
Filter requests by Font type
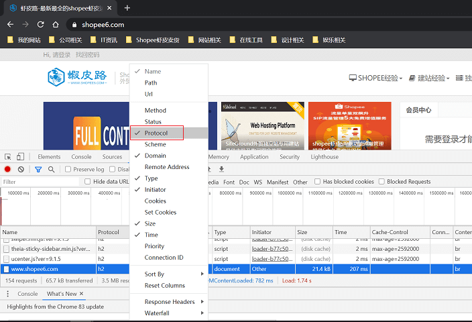[229, 182]
